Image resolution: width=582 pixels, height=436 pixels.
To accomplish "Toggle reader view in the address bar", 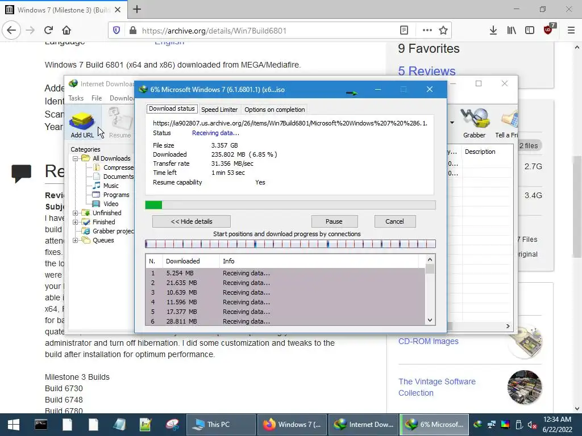I will (404, 31).
